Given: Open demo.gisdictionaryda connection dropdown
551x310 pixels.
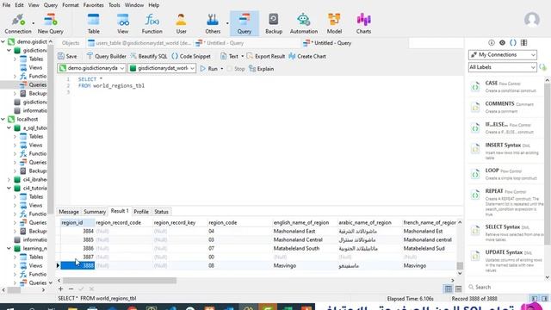Looking at the screenshot, I should [x=91, y=68].
